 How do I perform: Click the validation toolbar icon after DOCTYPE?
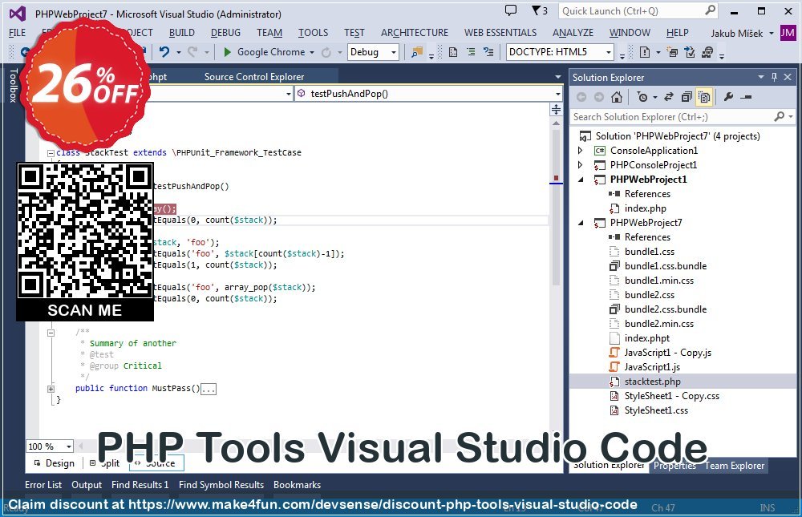coord(645,52)
